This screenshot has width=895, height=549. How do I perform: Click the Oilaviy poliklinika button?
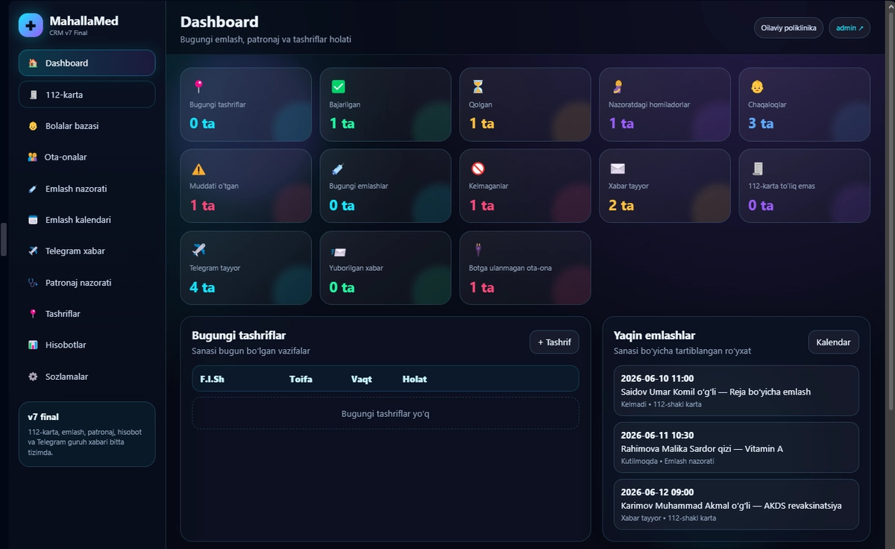coord(788,28)
